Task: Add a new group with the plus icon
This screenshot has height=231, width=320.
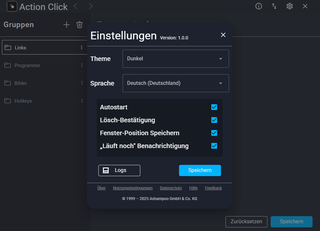Action: click(66, 25)
